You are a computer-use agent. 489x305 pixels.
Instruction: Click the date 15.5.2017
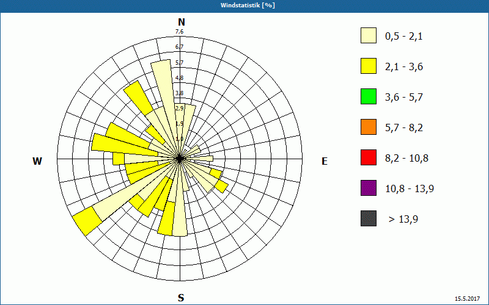point(467,299)
